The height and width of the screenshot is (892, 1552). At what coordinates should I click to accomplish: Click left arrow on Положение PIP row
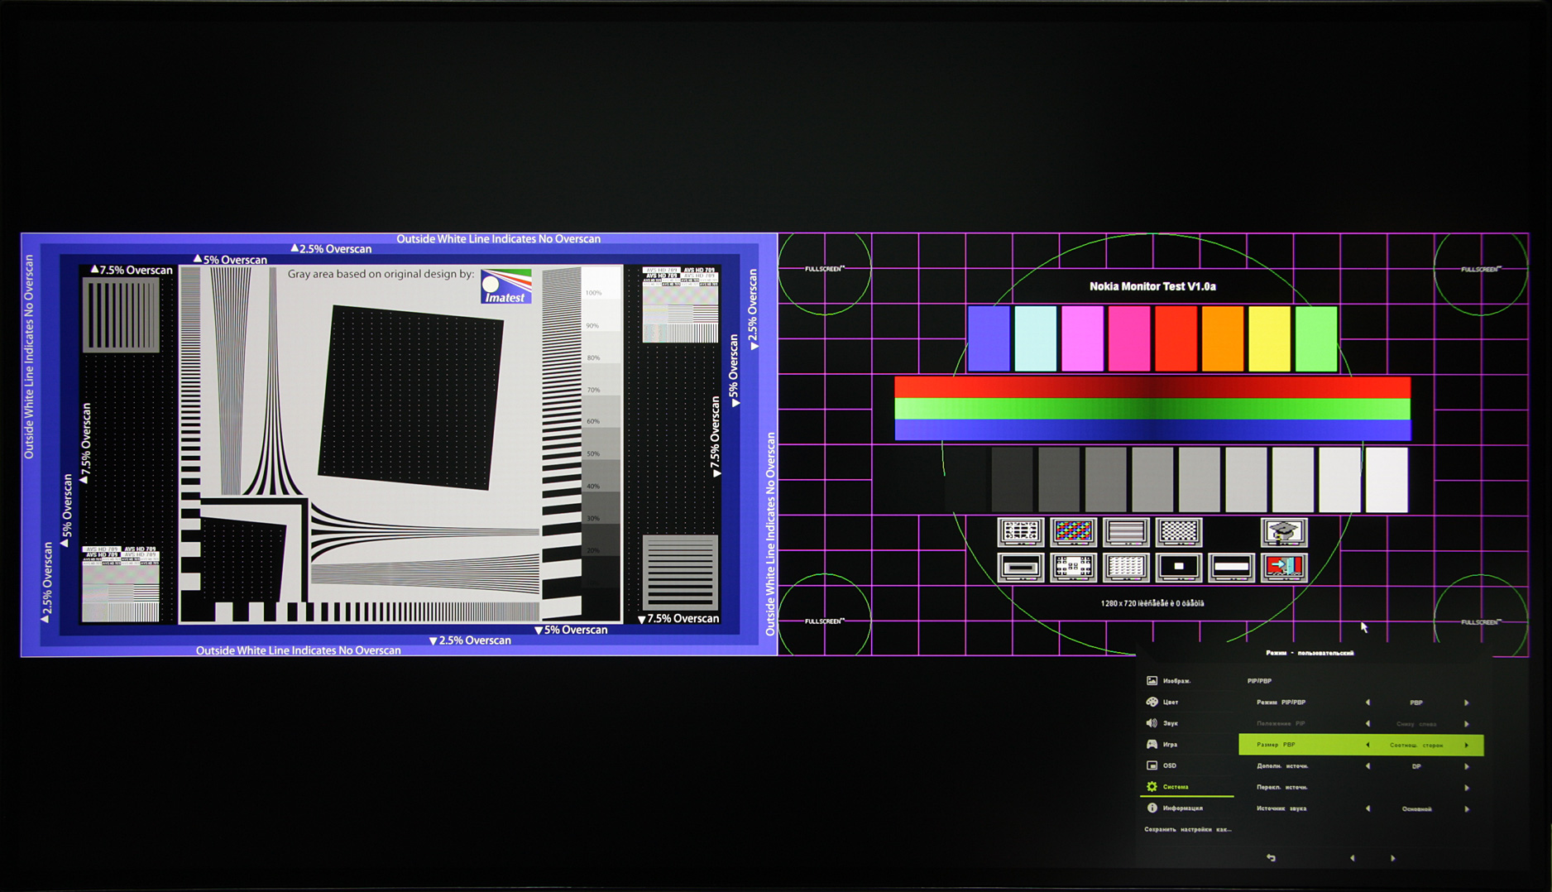(x=1368, y=724)
